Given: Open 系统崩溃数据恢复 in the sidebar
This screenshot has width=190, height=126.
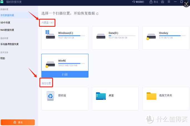Looking at the screenshot, I should 9,44.
